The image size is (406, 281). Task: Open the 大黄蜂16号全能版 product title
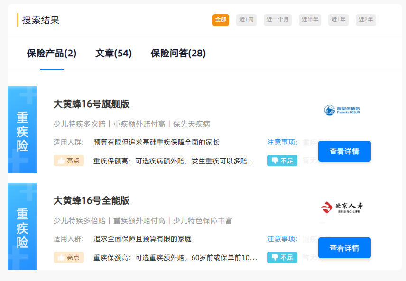[x=92, y=200]
